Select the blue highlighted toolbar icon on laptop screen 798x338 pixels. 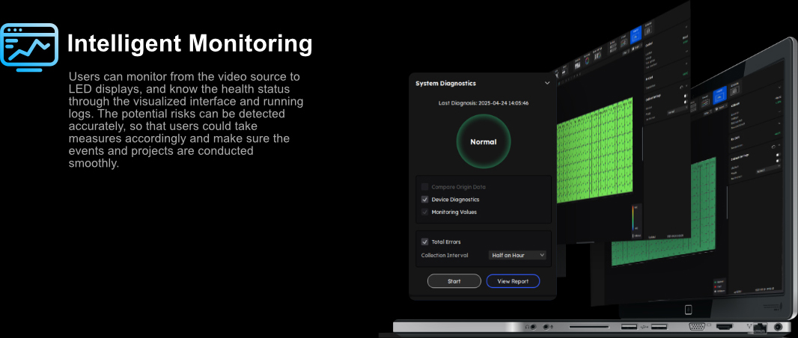[719, 94]
